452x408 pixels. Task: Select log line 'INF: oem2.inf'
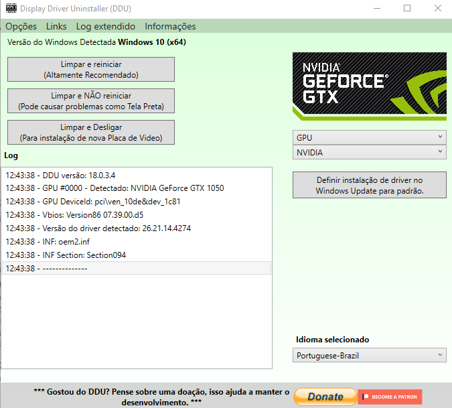137,242
